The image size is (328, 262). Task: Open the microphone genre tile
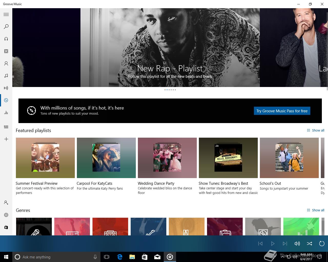point(34,226)
